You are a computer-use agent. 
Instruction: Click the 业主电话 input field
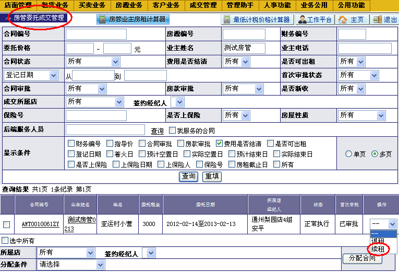coord(365,48)
